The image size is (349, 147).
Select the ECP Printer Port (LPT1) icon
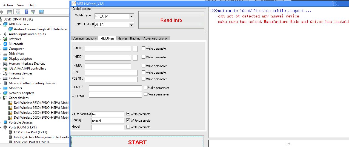(10, 132)
